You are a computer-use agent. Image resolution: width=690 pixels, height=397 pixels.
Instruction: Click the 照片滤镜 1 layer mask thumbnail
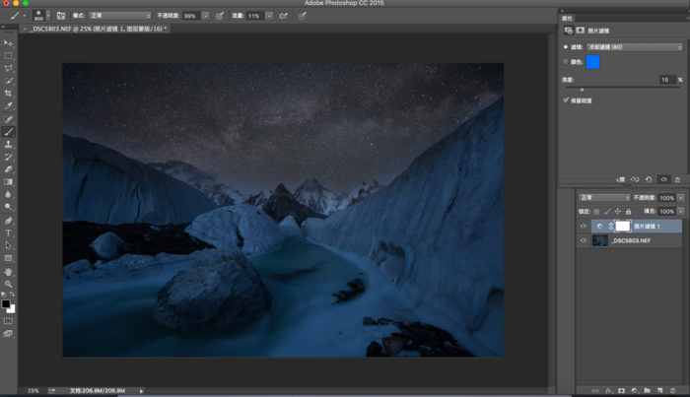pos(622,226)
